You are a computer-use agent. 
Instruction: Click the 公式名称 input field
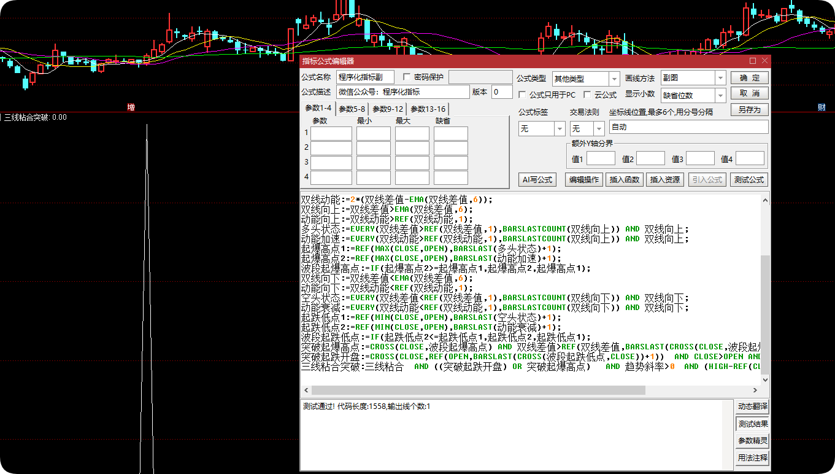[x=365, y=77]
